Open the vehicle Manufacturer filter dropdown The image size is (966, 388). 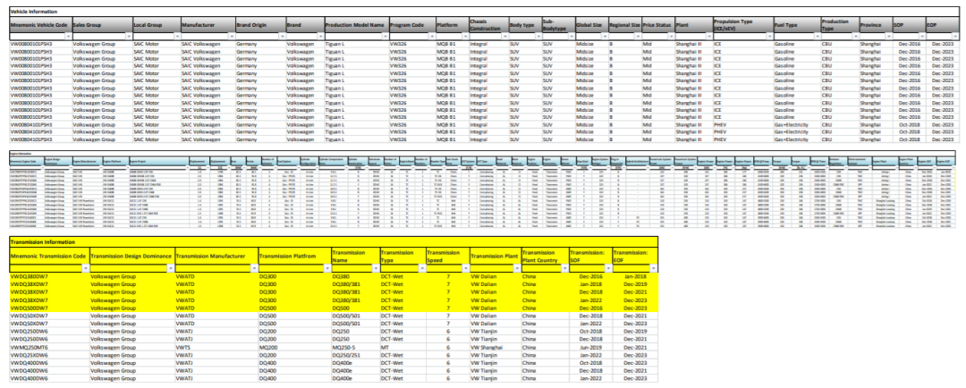(231, 37)
